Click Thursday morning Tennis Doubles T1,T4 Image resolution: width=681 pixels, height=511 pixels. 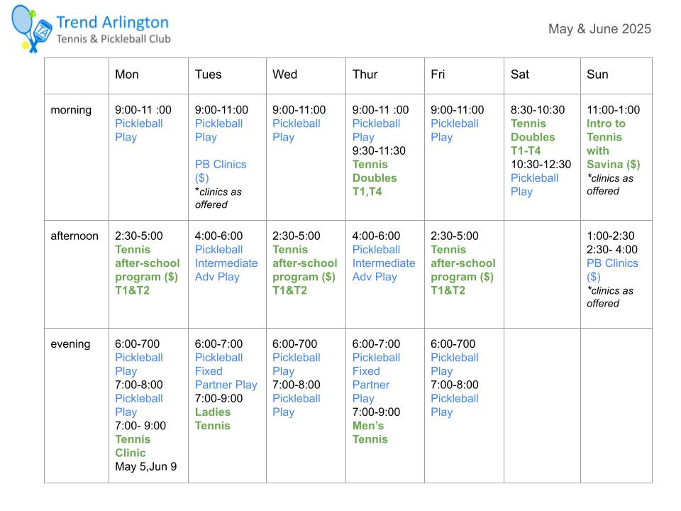point(375,177)
